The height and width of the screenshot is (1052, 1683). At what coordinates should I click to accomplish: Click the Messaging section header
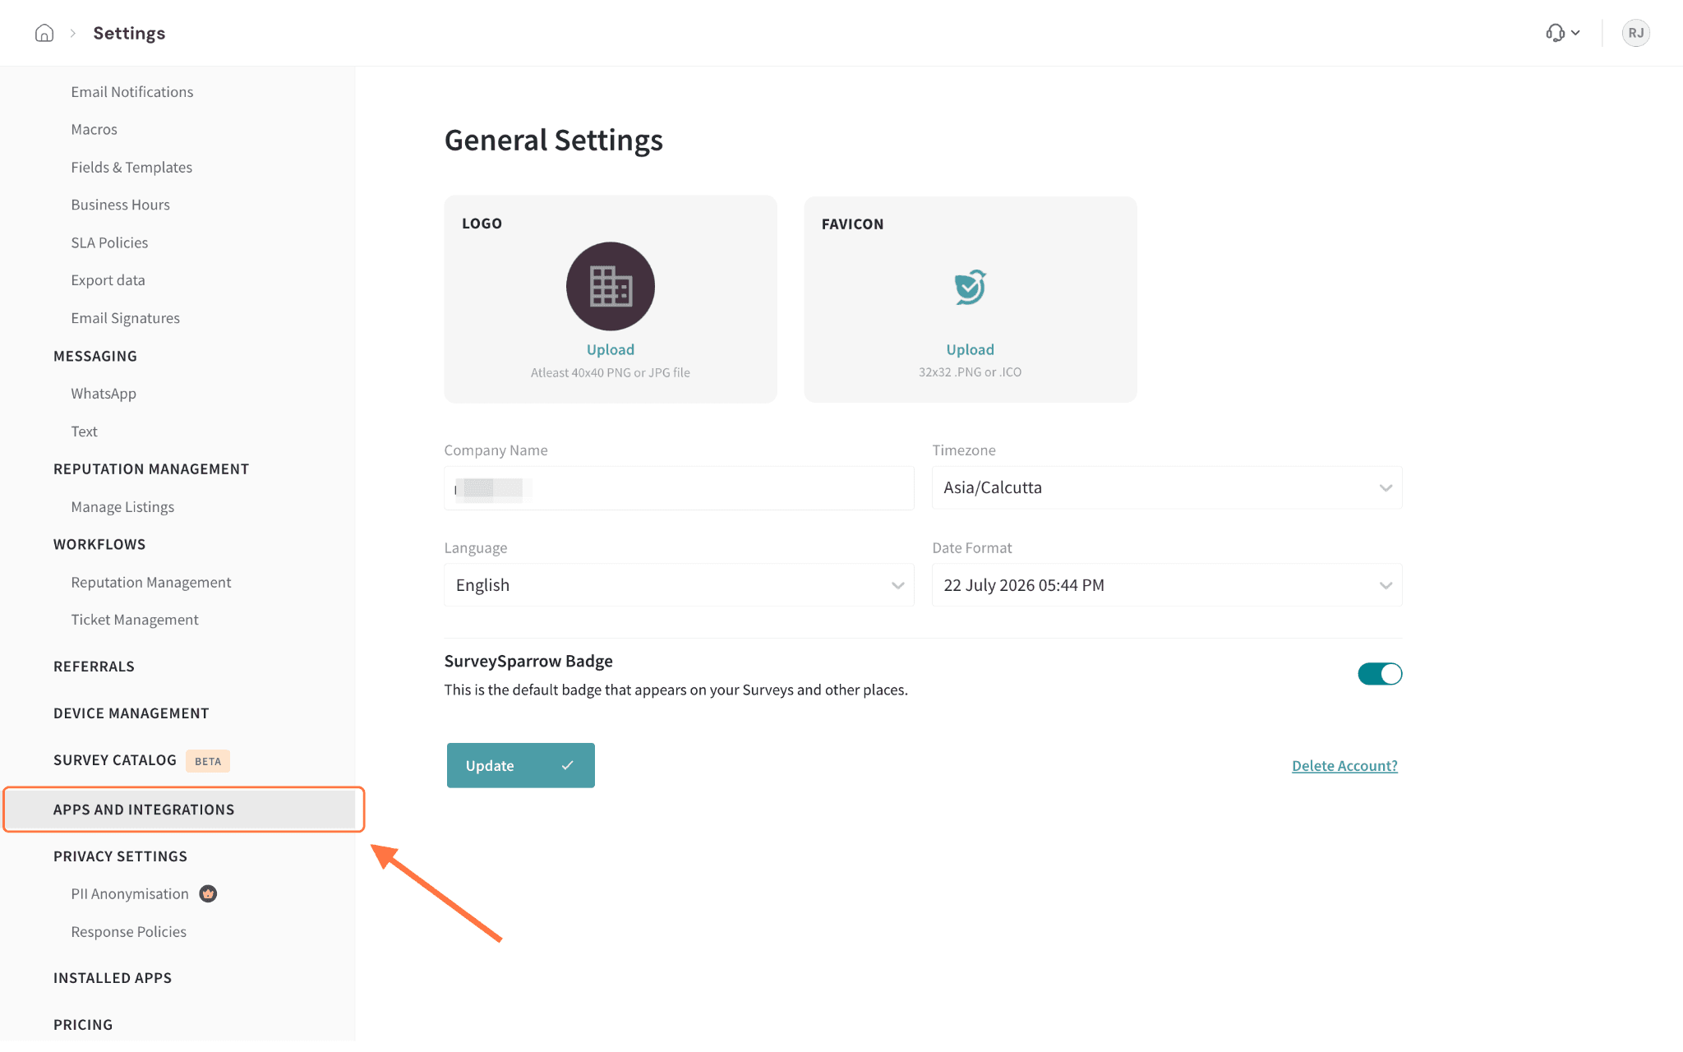(x=95, y=356)
